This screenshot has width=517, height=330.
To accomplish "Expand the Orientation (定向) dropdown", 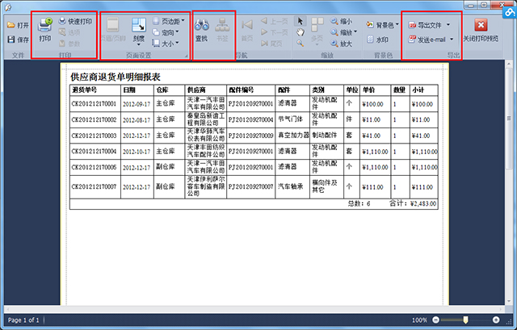I will tap(166, 33).
